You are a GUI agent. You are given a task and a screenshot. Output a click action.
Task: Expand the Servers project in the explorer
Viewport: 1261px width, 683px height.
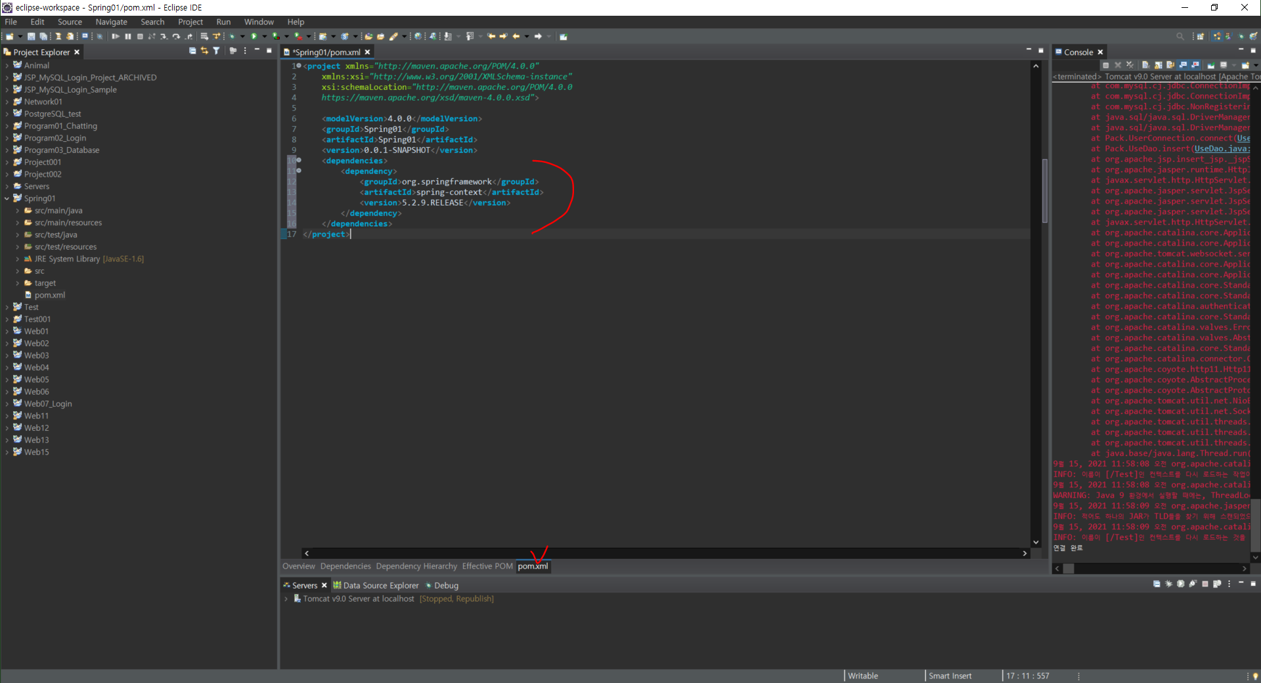7,187
